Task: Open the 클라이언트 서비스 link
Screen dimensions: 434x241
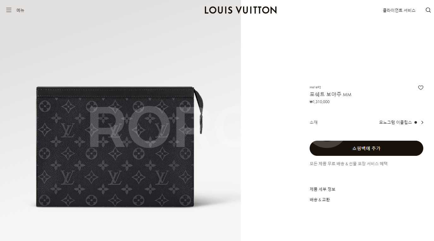Action: pos(399,10)
